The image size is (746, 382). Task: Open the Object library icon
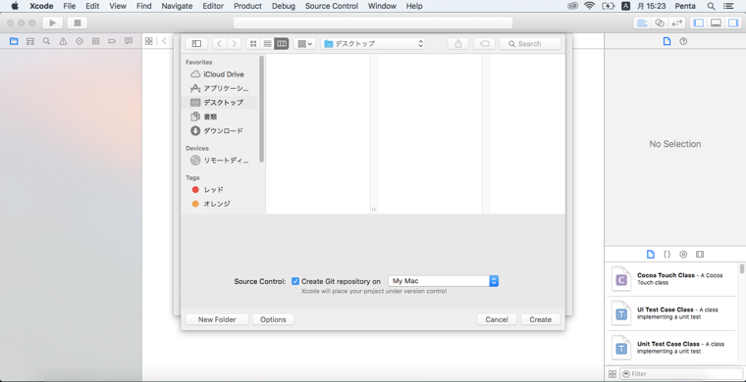683,255
